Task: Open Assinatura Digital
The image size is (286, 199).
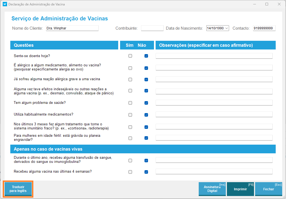Action: coord(212,189)
